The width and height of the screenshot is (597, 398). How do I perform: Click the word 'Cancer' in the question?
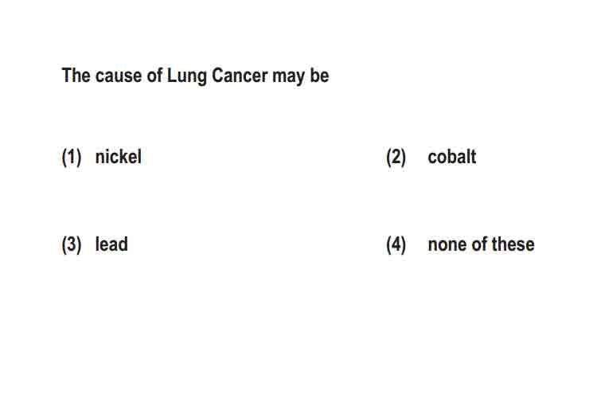[x=240, y=75]
